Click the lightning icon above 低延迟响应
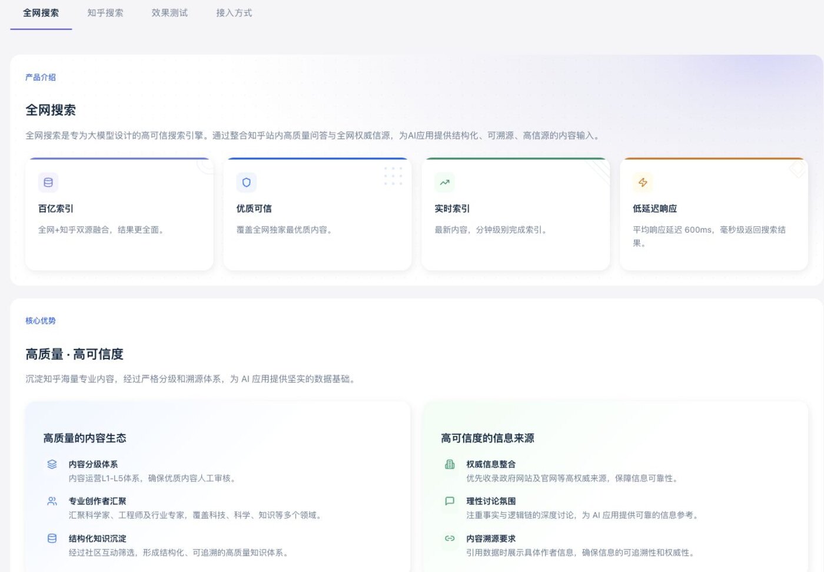This screenshot has height=572, width=824. click(643, 183)
